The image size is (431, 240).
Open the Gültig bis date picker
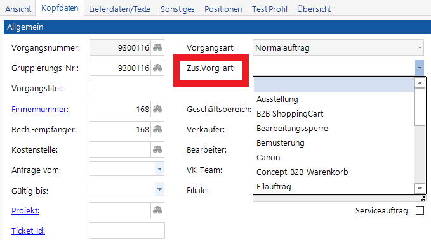tap(159, 189)
